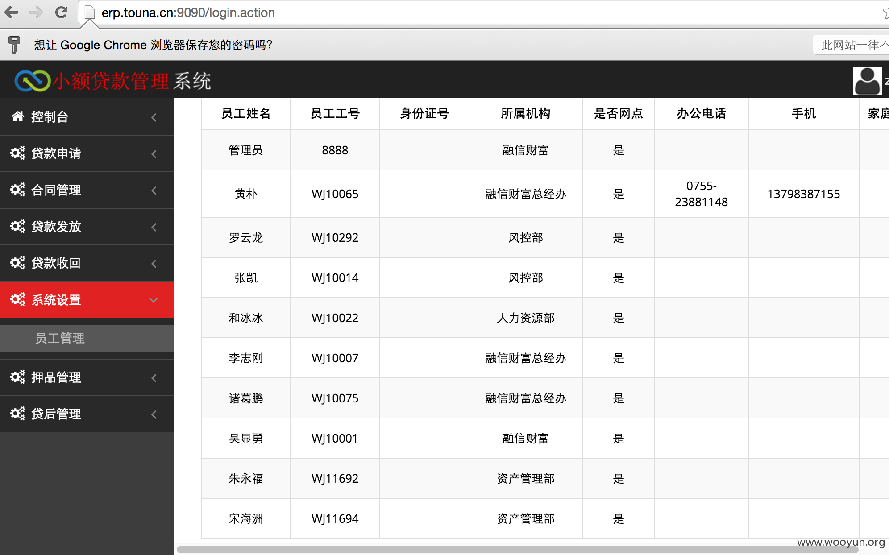Select the 罗云龙 name cell
This screenshot has width=889, height=555.
point(246,238)
